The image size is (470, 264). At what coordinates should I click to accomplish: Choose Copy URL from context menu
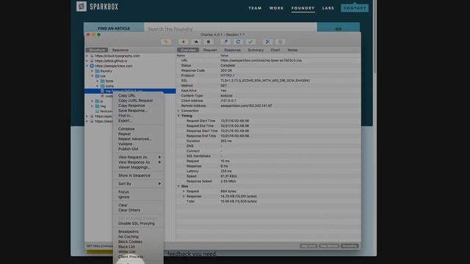coord(127,95)
